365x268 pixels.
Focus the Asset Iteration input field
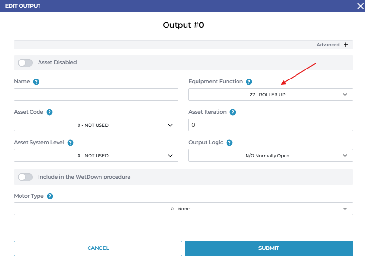click(x=270, y=125)
